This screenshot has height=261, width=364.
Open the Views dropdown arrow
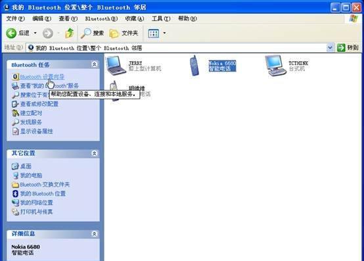[164, 33]
